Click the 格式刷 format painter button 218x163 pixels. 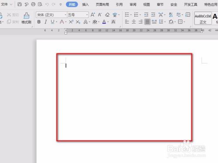click(27, 18)
